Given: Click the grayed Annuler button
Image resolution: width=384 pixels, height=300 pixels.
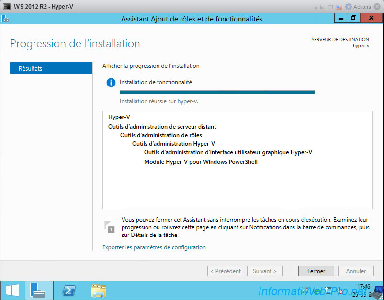Looking at the screenshot, I should click(356, 271).
